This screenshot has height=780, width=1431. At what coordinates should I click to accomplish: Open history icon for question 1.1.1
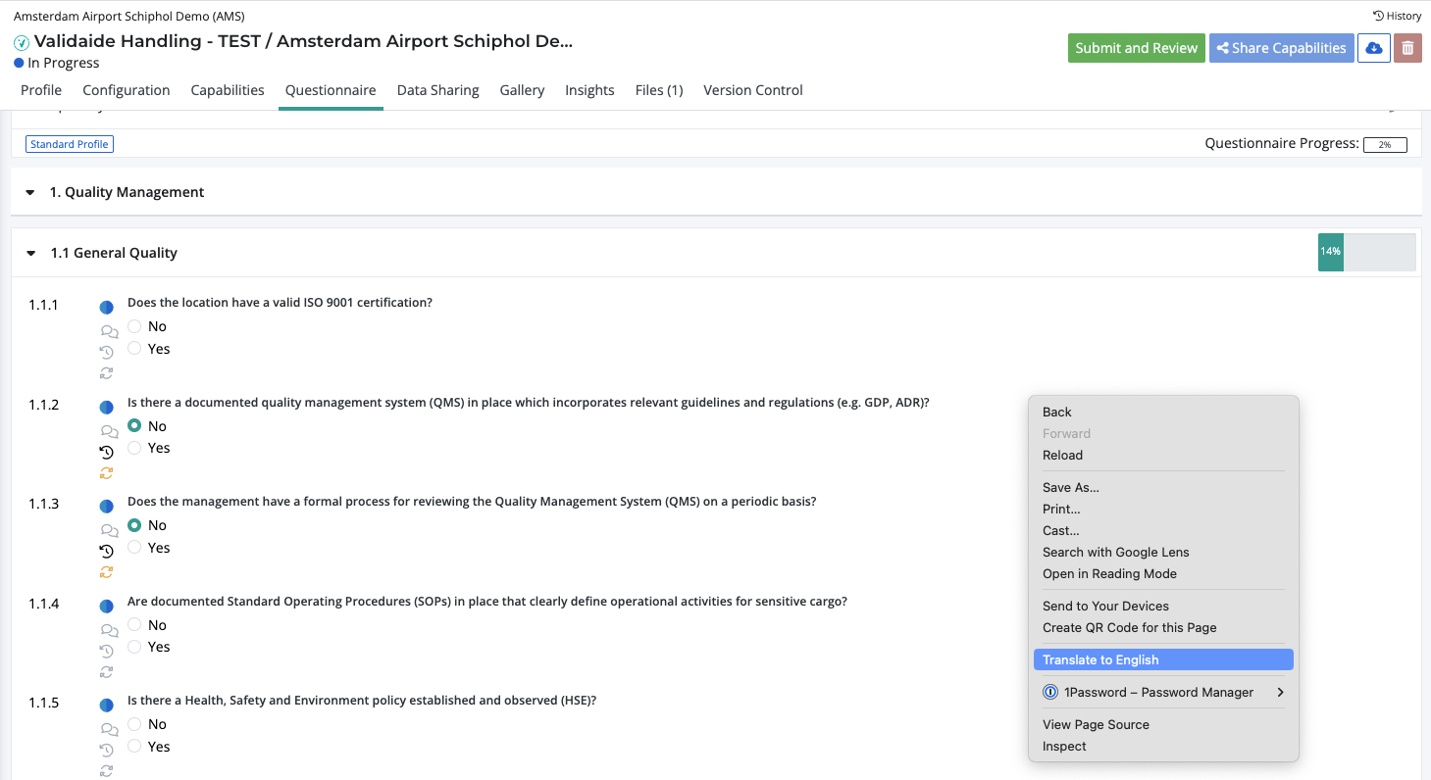[107, 353]
